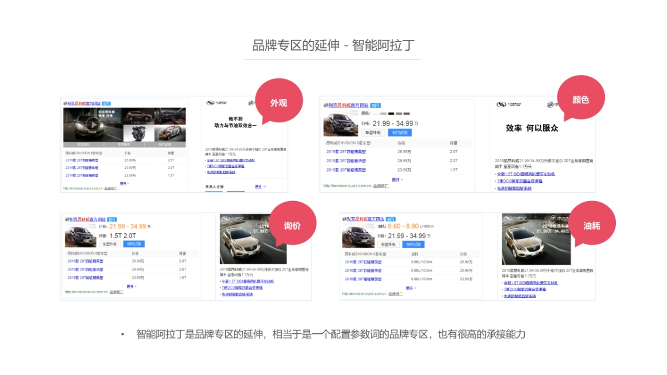Click the red 颜色 speech bubble
This screenshot has height=375, width=667.
click(580, 99)
